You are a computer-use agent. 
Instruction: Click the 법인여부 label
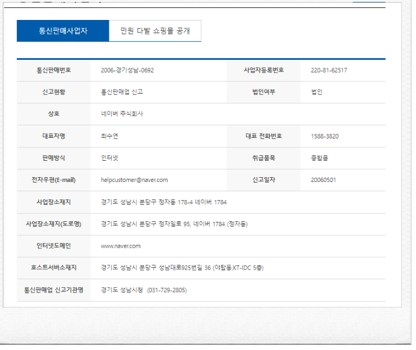(264, 92)
